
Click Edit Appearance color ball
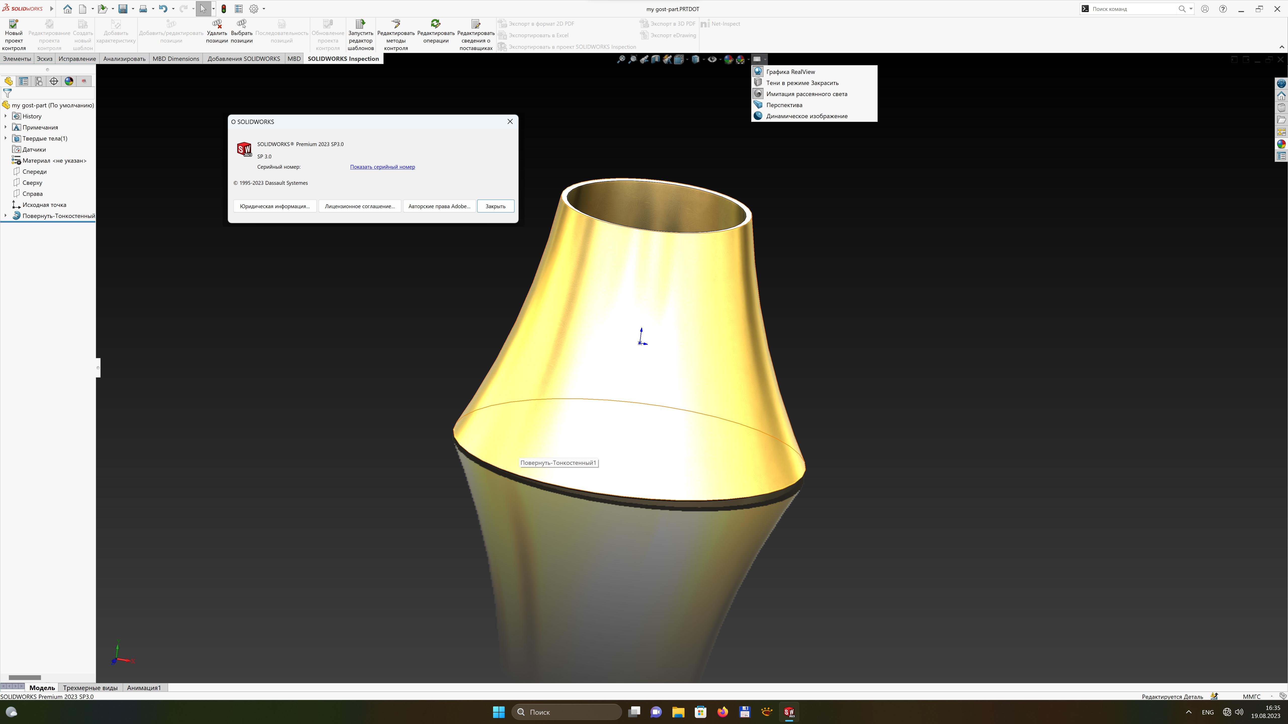(x=729, y=60)
